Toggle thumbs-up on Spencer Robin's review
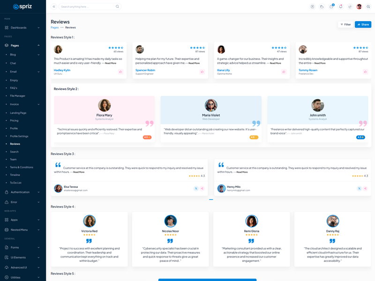 click(202, 72)
